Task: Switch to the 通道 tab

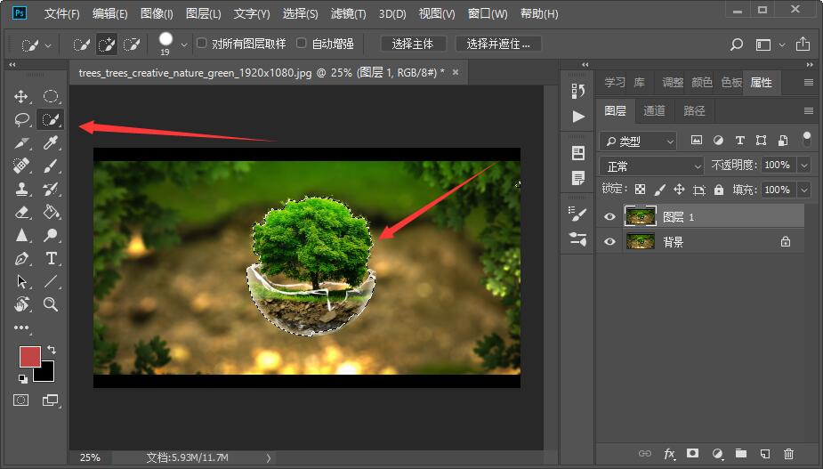Action: click(x=654, y=111)
